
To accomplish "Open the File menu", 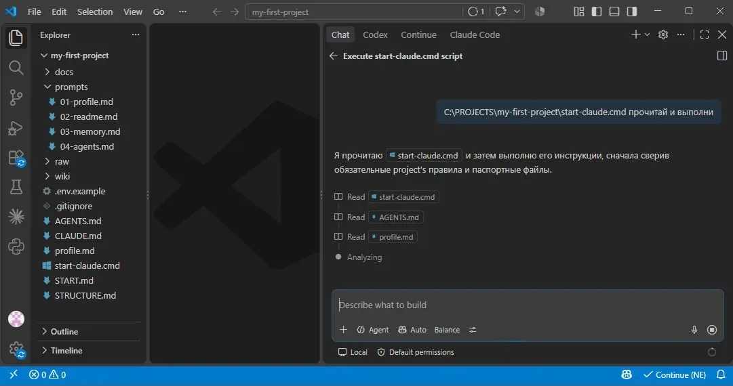I will pos(34,12).
